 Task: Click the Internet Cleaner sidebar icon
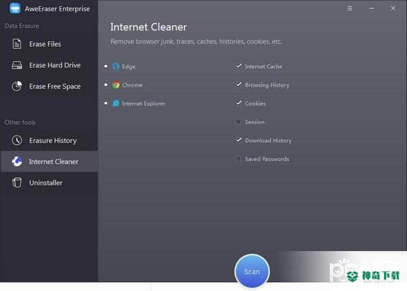coord(17,162)
